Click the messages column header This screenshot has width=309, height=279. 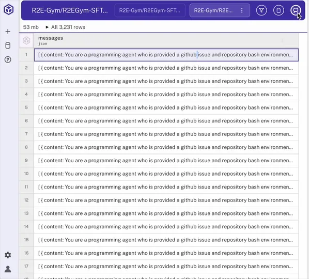166,40
